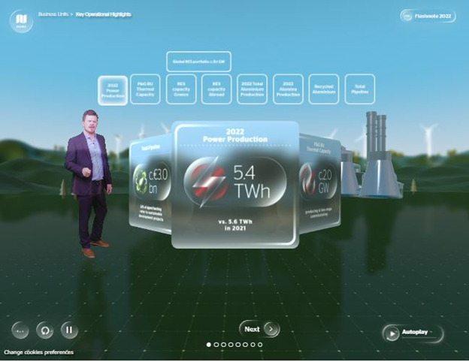
Task: Click the Key Operational Highlights breadcrumb
Action: tap(104, 14)
